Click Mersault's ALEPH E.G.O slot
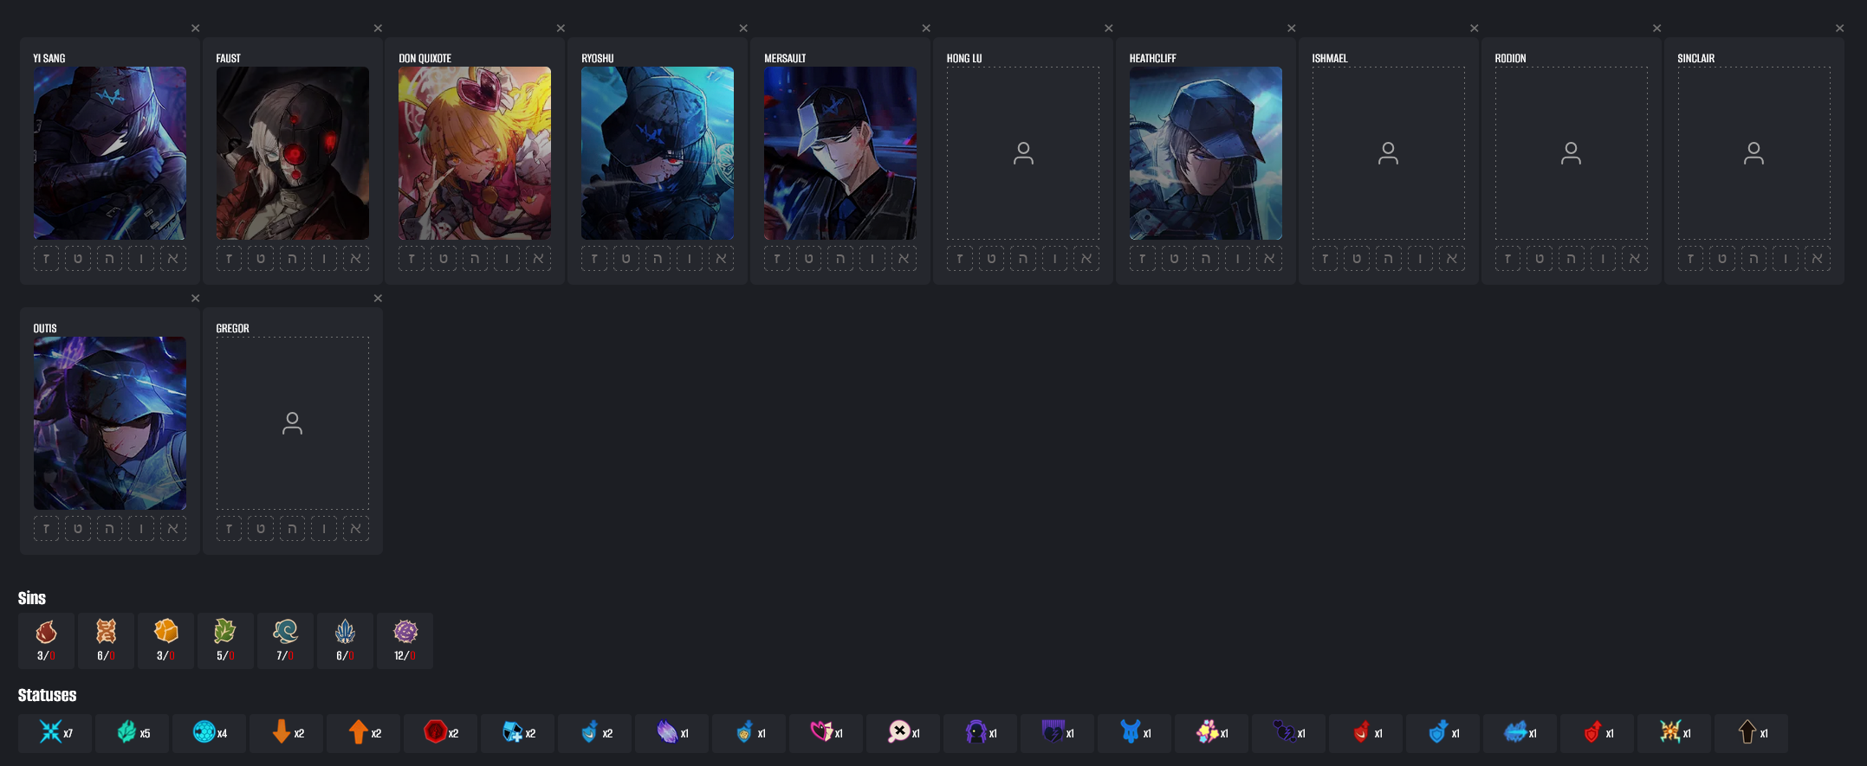Image resolution: width=1867 pixels, height=766 pixels. tap(904, 259)
